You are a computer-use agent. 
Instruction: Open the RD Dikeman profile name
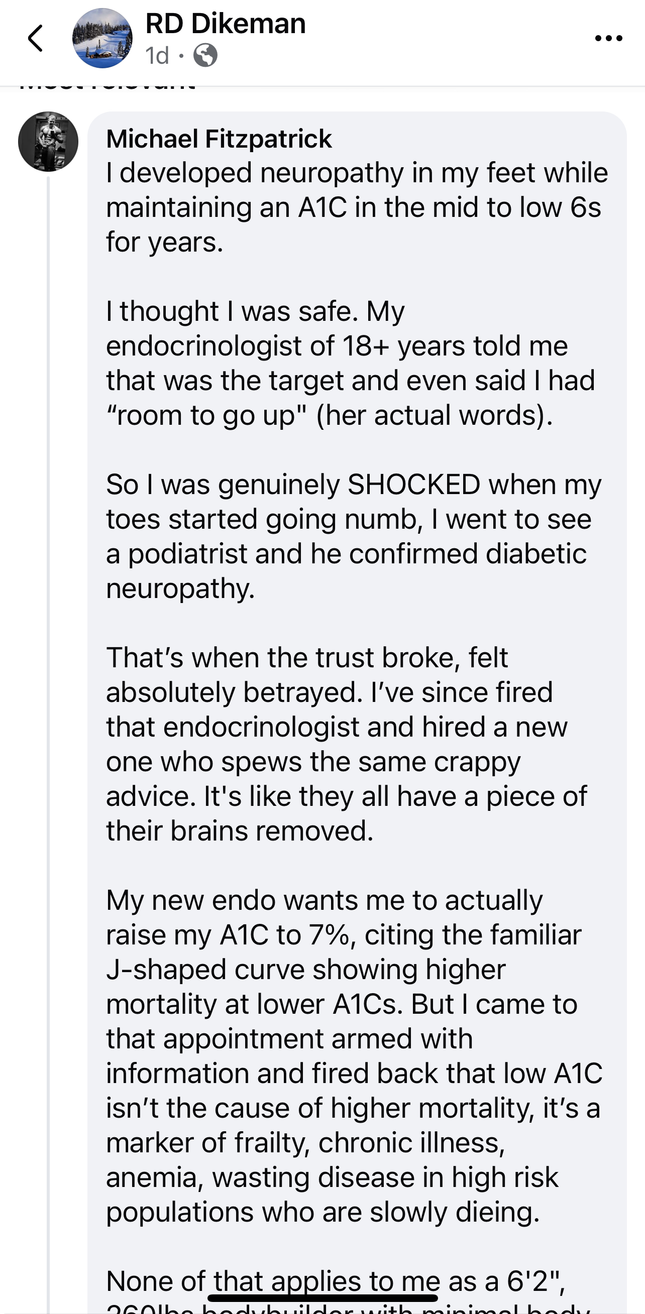click(x=225, y=24)
